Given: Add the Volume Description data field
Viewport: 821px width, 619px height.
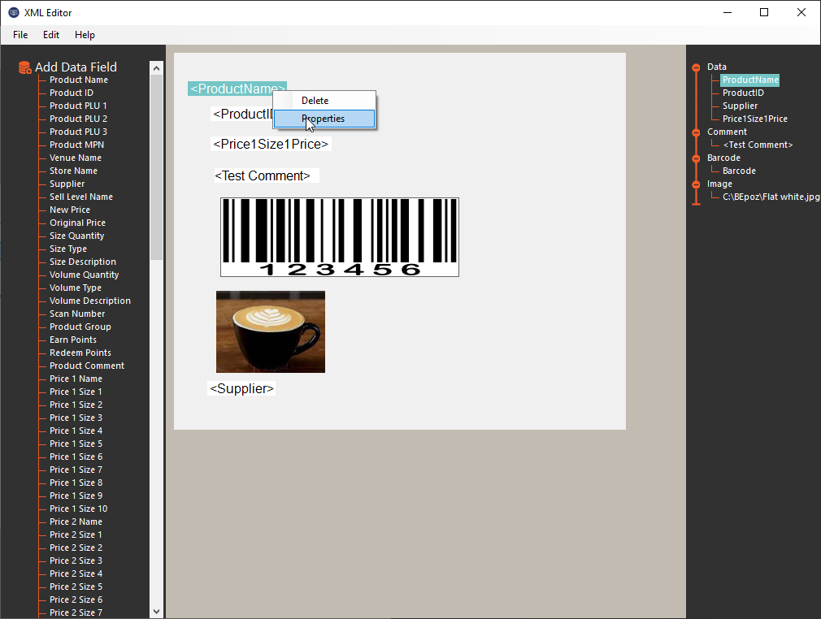Looking at the screenshot, I should coord(90,301).
